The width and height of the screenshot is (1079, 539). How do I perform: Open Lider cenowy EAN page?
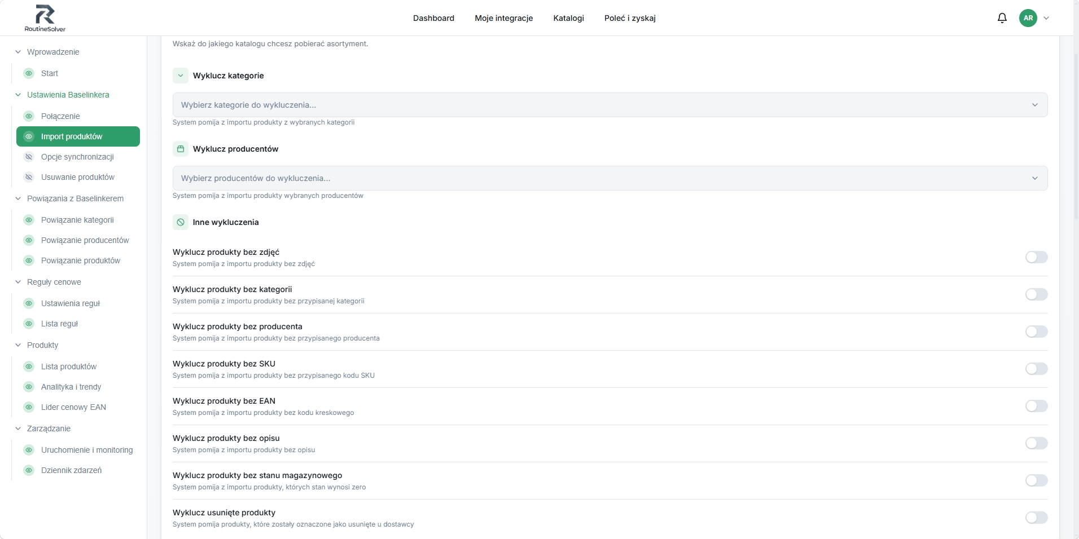pos(73,407)
